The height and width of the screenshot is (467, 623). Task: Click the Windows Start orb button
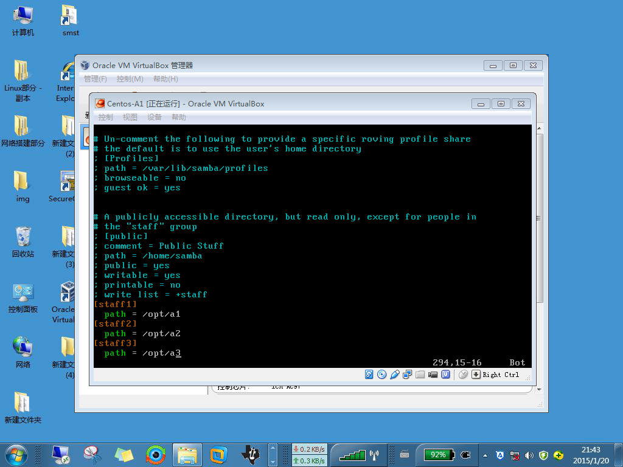[16, 455]
